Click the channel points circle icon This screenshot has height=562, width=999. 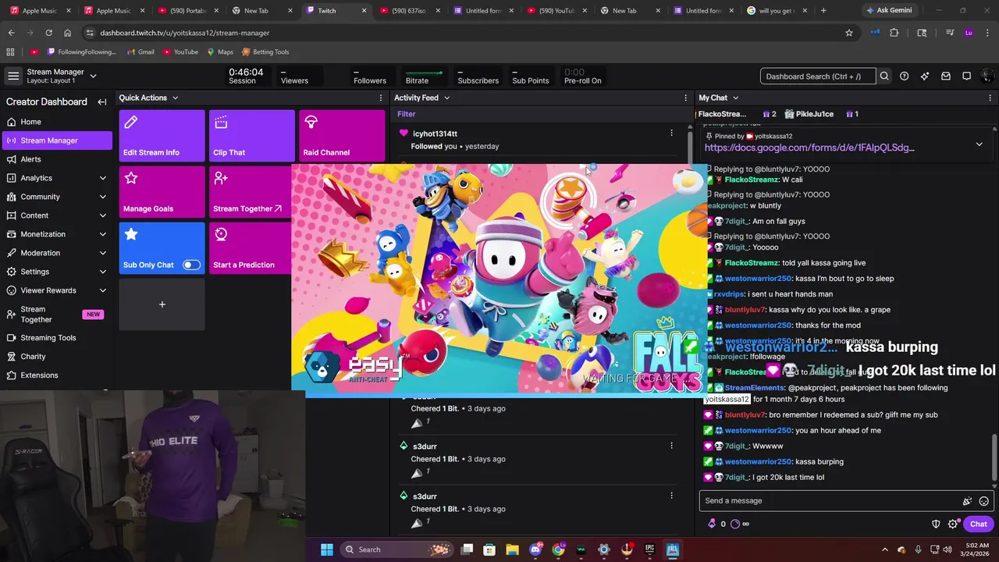tap(735, 524)
